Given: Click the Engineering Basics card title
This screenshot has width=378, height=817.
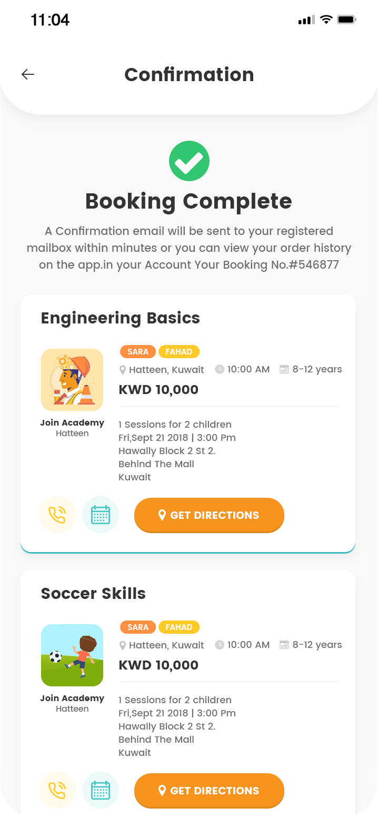Looking at the screenshot, I should pyautogui.click(x=121, y=318).
